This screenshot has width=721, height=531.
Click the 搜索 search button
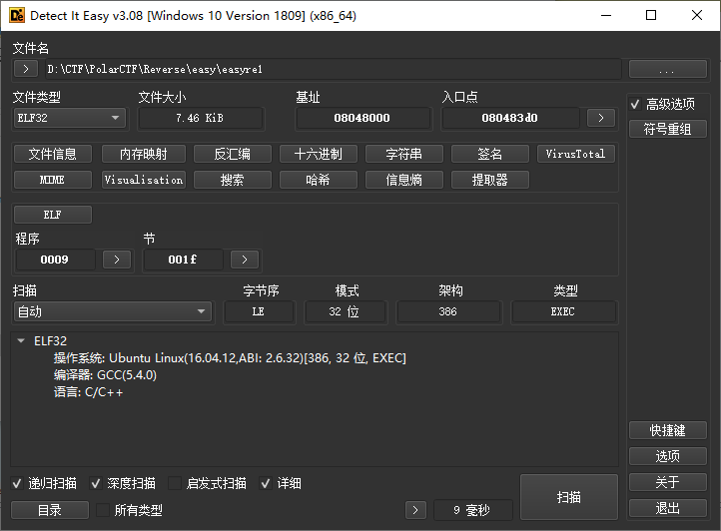(233, 180)
